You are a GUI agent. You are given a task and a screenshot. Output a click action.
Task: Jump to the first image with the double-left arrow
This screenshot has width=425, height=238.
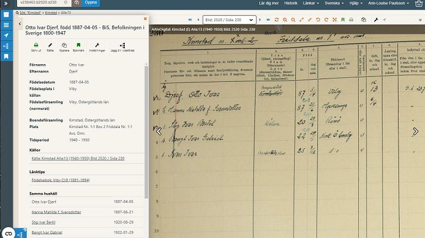tap(190, 20)
